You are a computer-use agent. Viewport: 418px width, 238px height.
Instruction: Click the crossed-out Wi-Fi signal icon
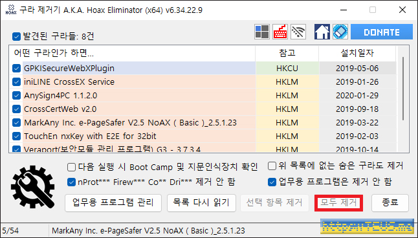click(298, 32)
